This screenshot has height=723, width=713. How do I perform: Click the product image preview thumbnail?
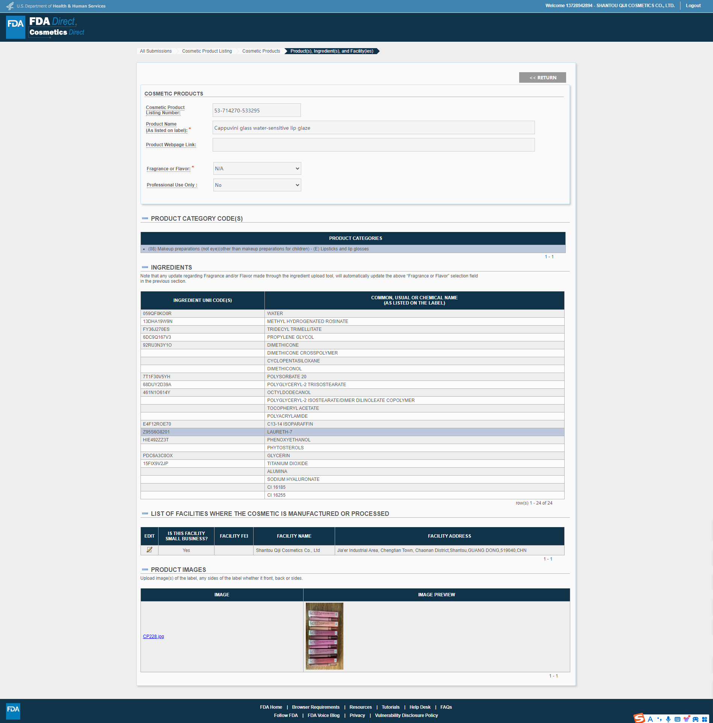[x=324, y=636]
